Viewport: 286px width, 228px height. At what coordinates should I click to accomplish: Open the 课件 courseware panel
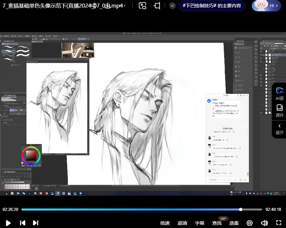click(x=280, y=111)
